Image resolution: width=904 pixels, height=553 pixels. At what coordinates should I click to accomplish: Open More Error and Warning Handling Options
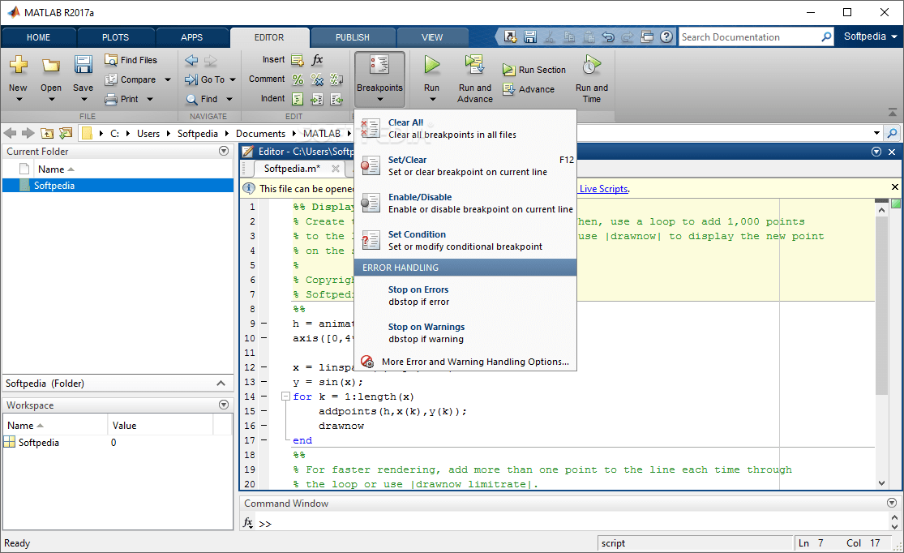(x=465, y=362)
